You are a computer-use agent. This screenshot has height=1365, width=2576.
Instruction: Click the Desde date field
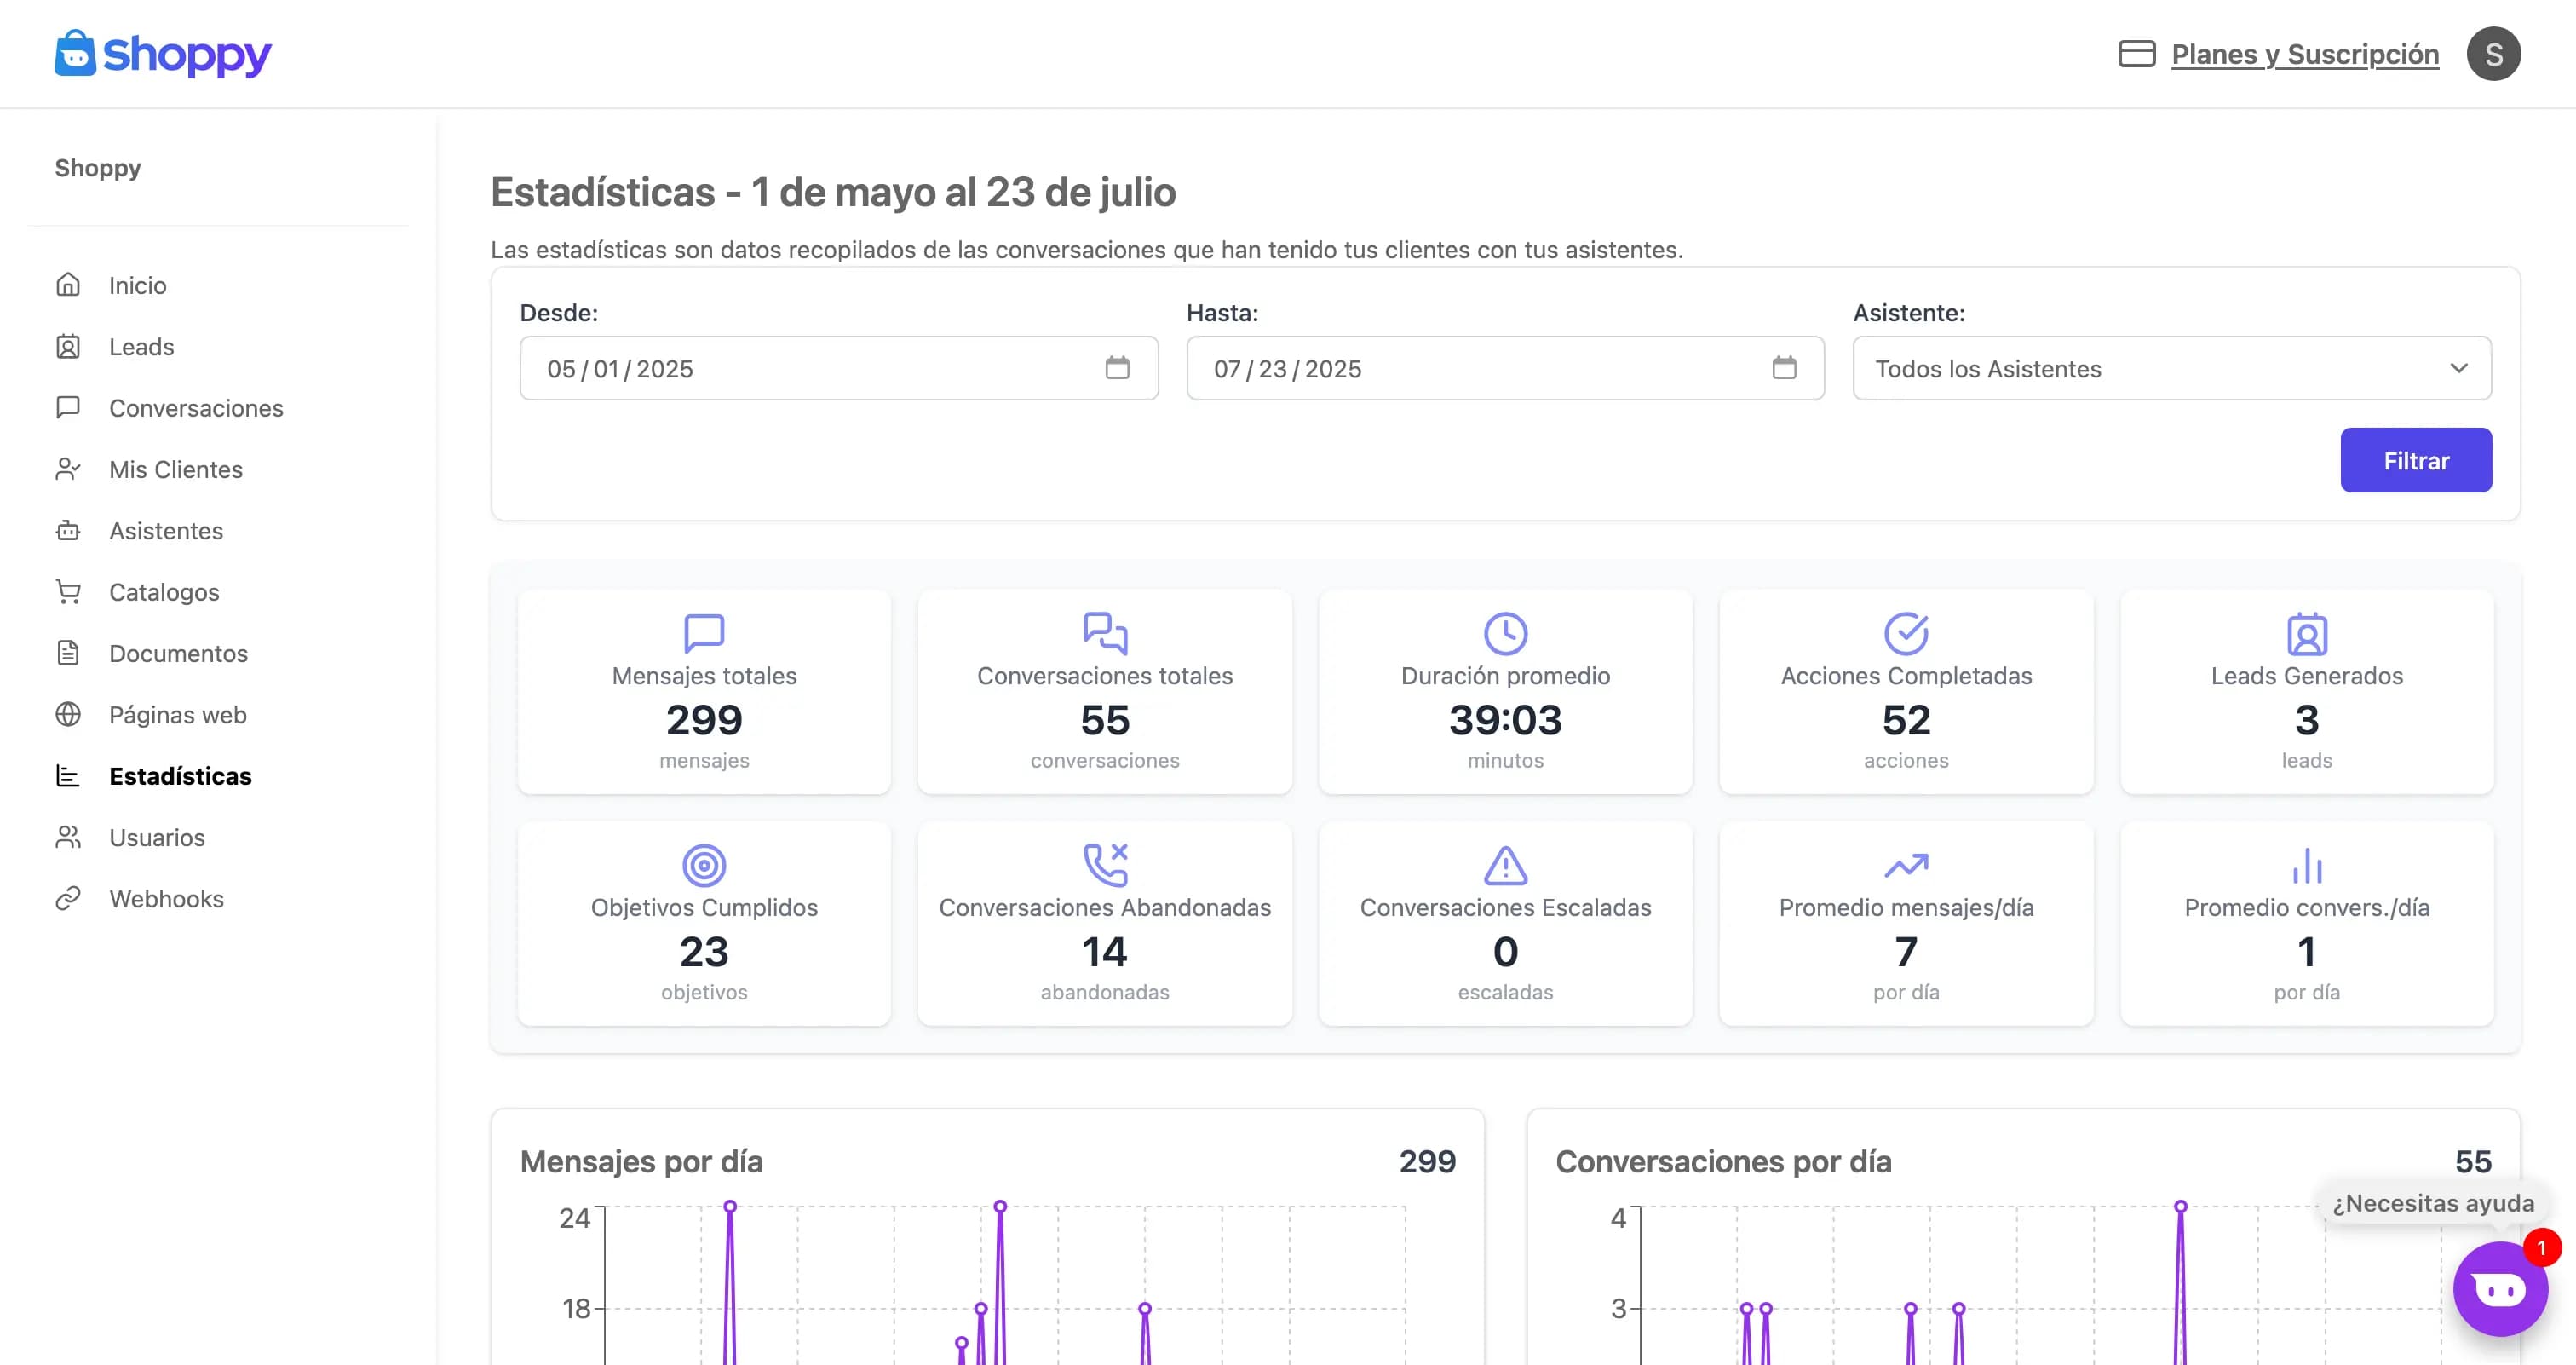(838, 368)
